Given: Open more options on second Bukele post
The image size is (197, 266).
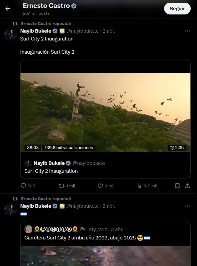Looking at the screenshot, I should (187, 206).
